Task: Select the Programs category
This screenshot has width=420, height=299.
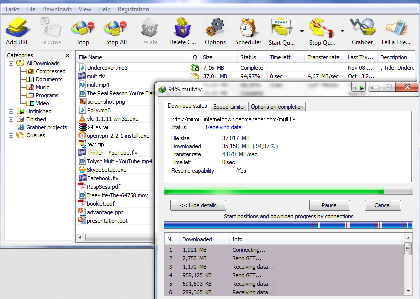Action: click(47, 95)
